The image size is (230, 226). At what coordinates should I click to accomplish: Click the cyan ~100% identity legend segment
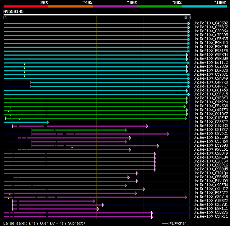coord(204,6)
